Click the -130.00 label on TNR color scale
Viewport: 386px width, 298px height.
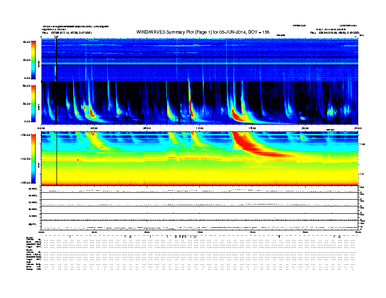coord(25,135)
